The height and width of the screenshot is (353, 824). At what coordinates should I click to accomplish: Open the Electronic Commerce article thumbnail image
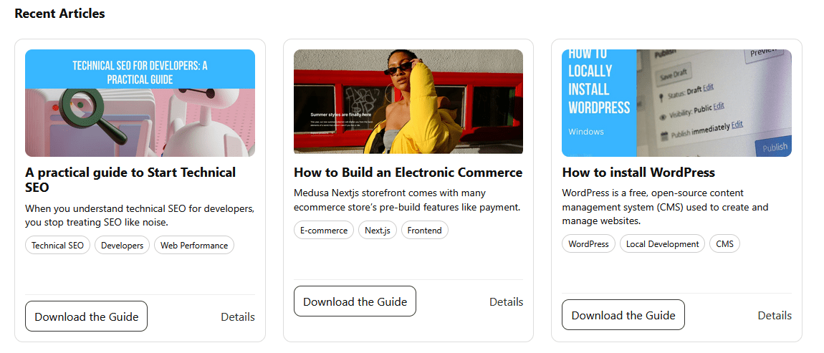pyautogui.click(x=408, y=102)
